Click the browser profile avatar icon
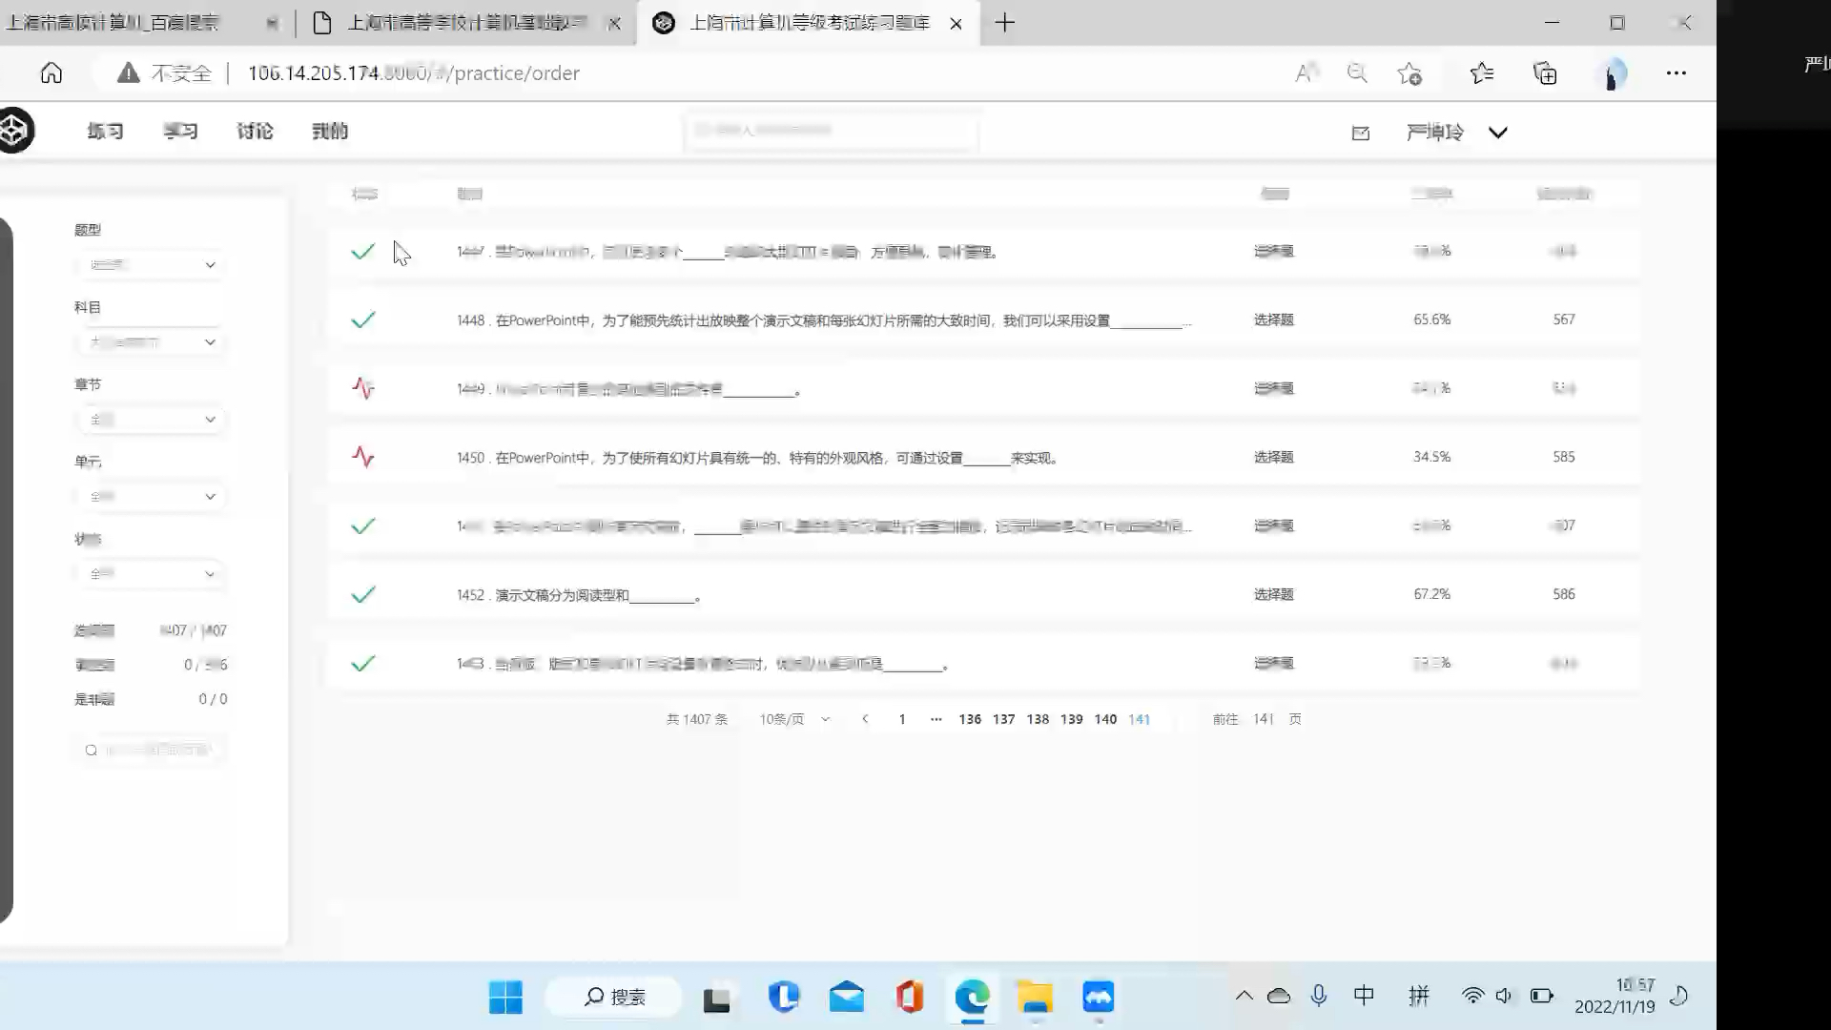 1614,72
